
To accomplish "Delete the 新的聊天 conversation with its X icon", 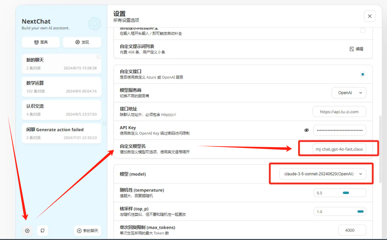I will point(98,57).
